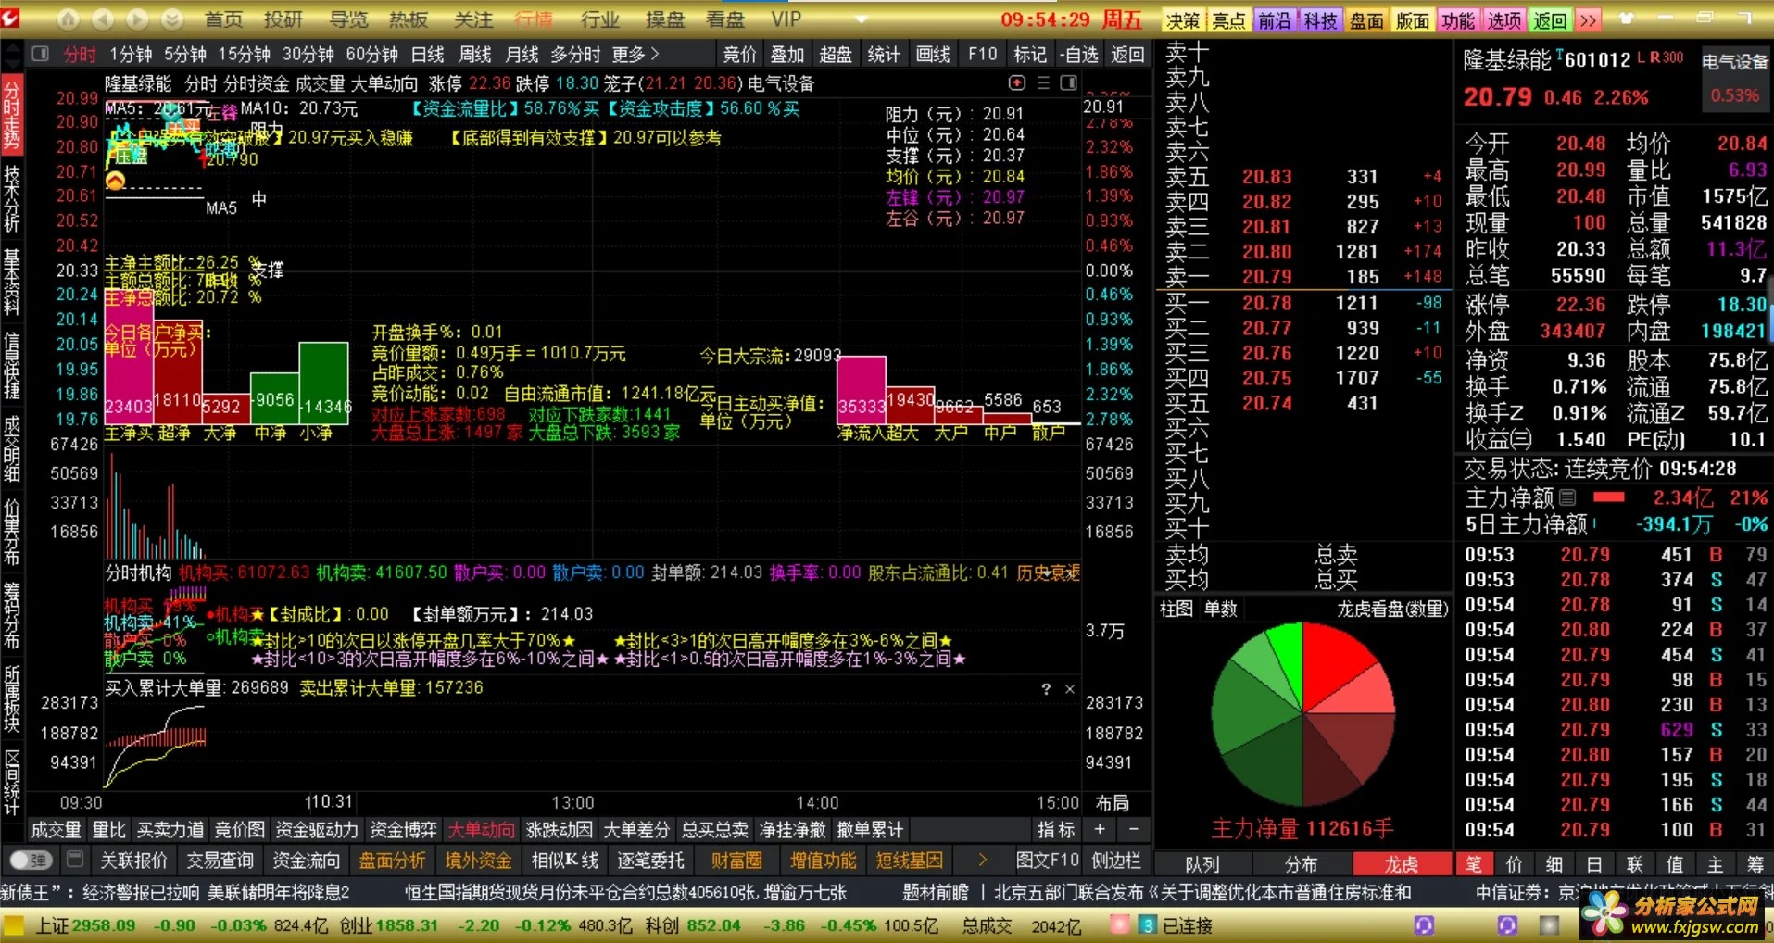The image size is (1774, 943).
Task: Open the 版面 layout list
Action: 1413,20
